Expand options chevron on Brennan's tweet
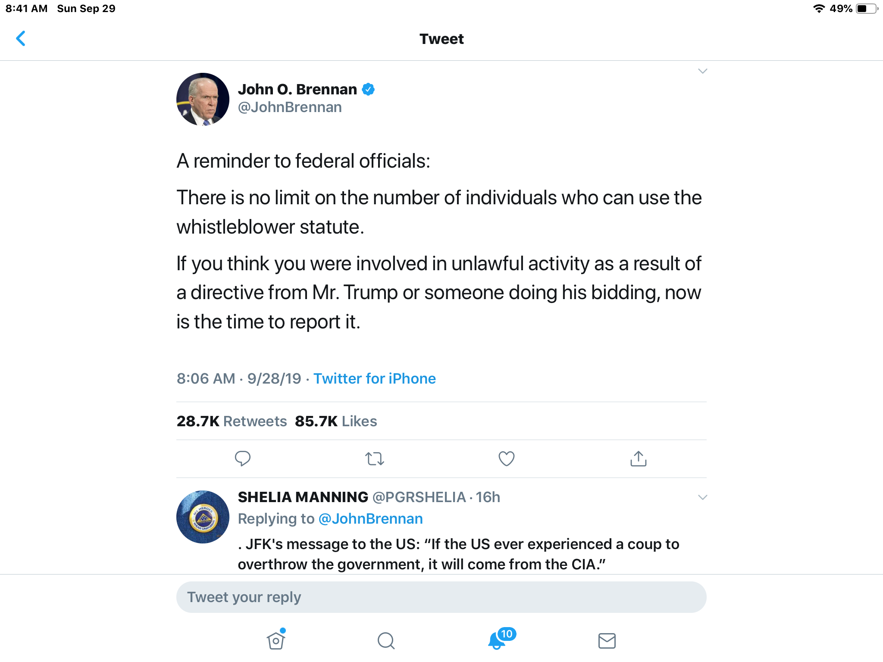This screenshot has height=662, width=883. [x=702, y=71]
